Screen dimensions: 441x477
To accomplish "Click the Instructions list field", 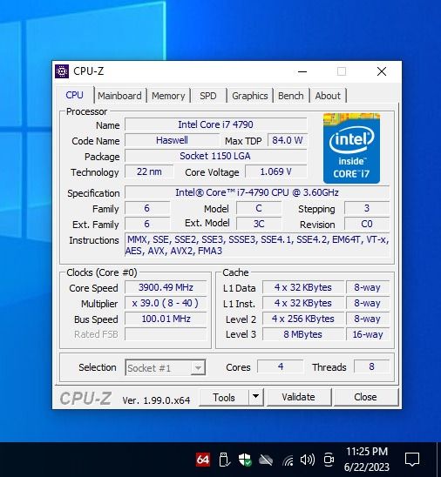I will tap(257, 245).
